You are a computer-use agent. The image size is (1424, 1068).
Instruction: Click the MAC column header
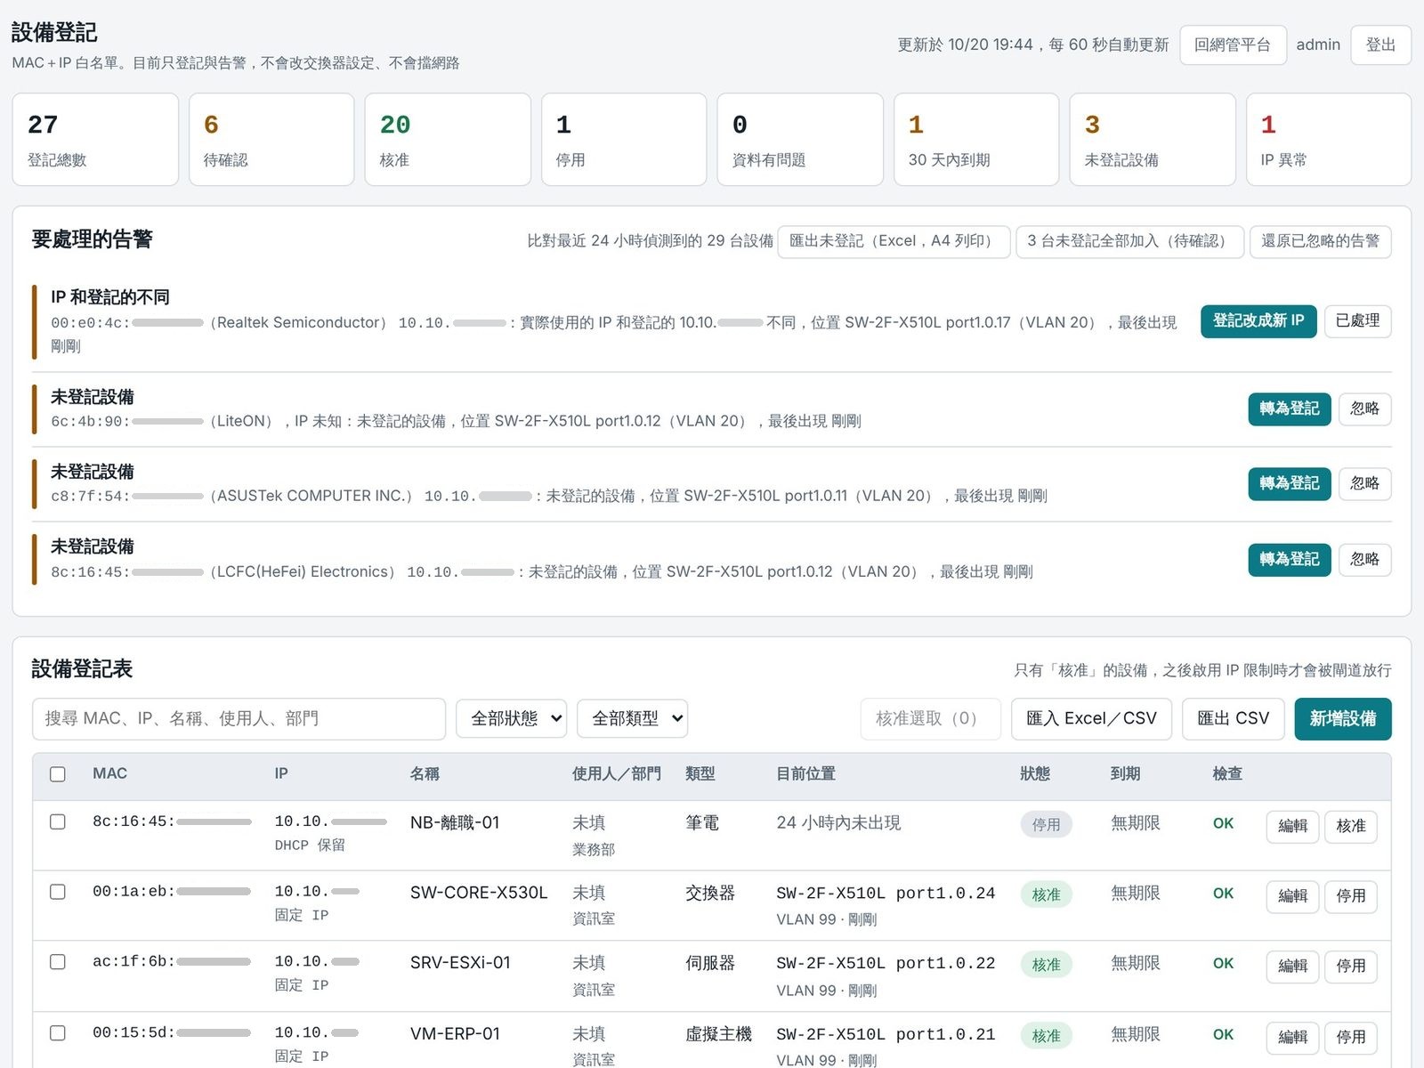point(110,773)
